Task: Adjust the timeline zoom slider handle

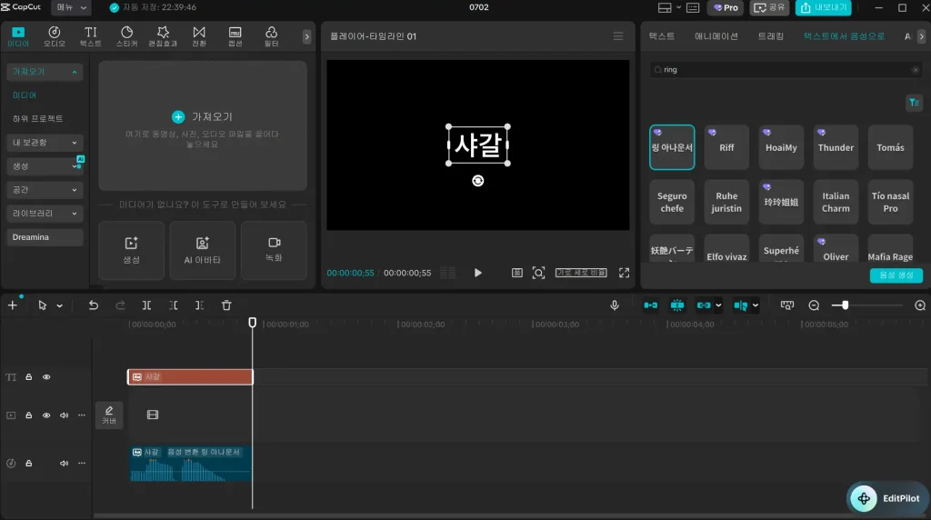Action: click(x=845, y=305)
